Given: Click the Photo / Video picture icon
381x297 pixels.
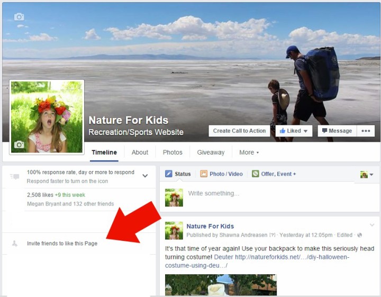Looking at the screenshot, I should click(x=204, y=174).
